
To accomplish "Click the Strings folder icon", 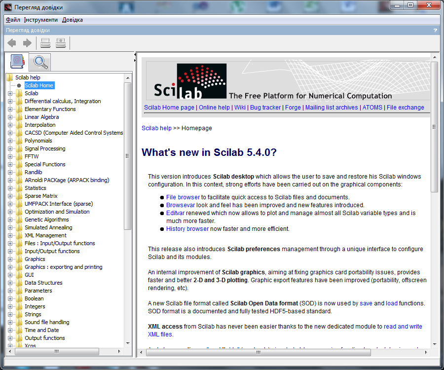I will click(x=19, y=314).
